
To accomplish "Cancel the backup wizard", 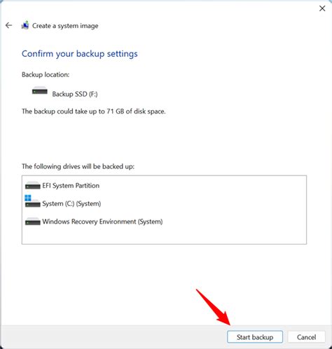I will click(x=306, y=337).
